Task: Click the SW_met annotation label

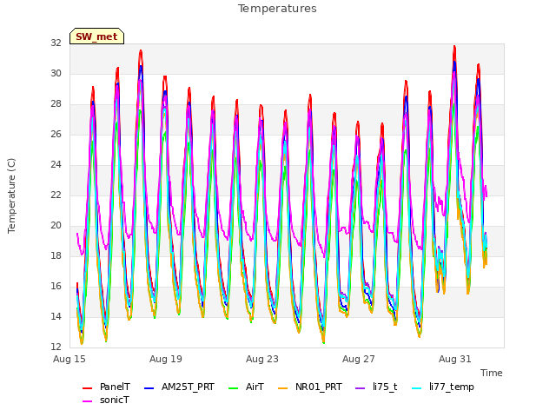Action: [x=96, y=36]
